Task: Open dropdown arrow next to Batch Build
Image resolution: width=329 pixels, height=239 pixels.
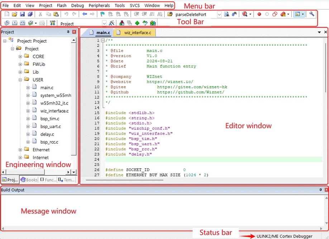Action: (x=36, y=23)
